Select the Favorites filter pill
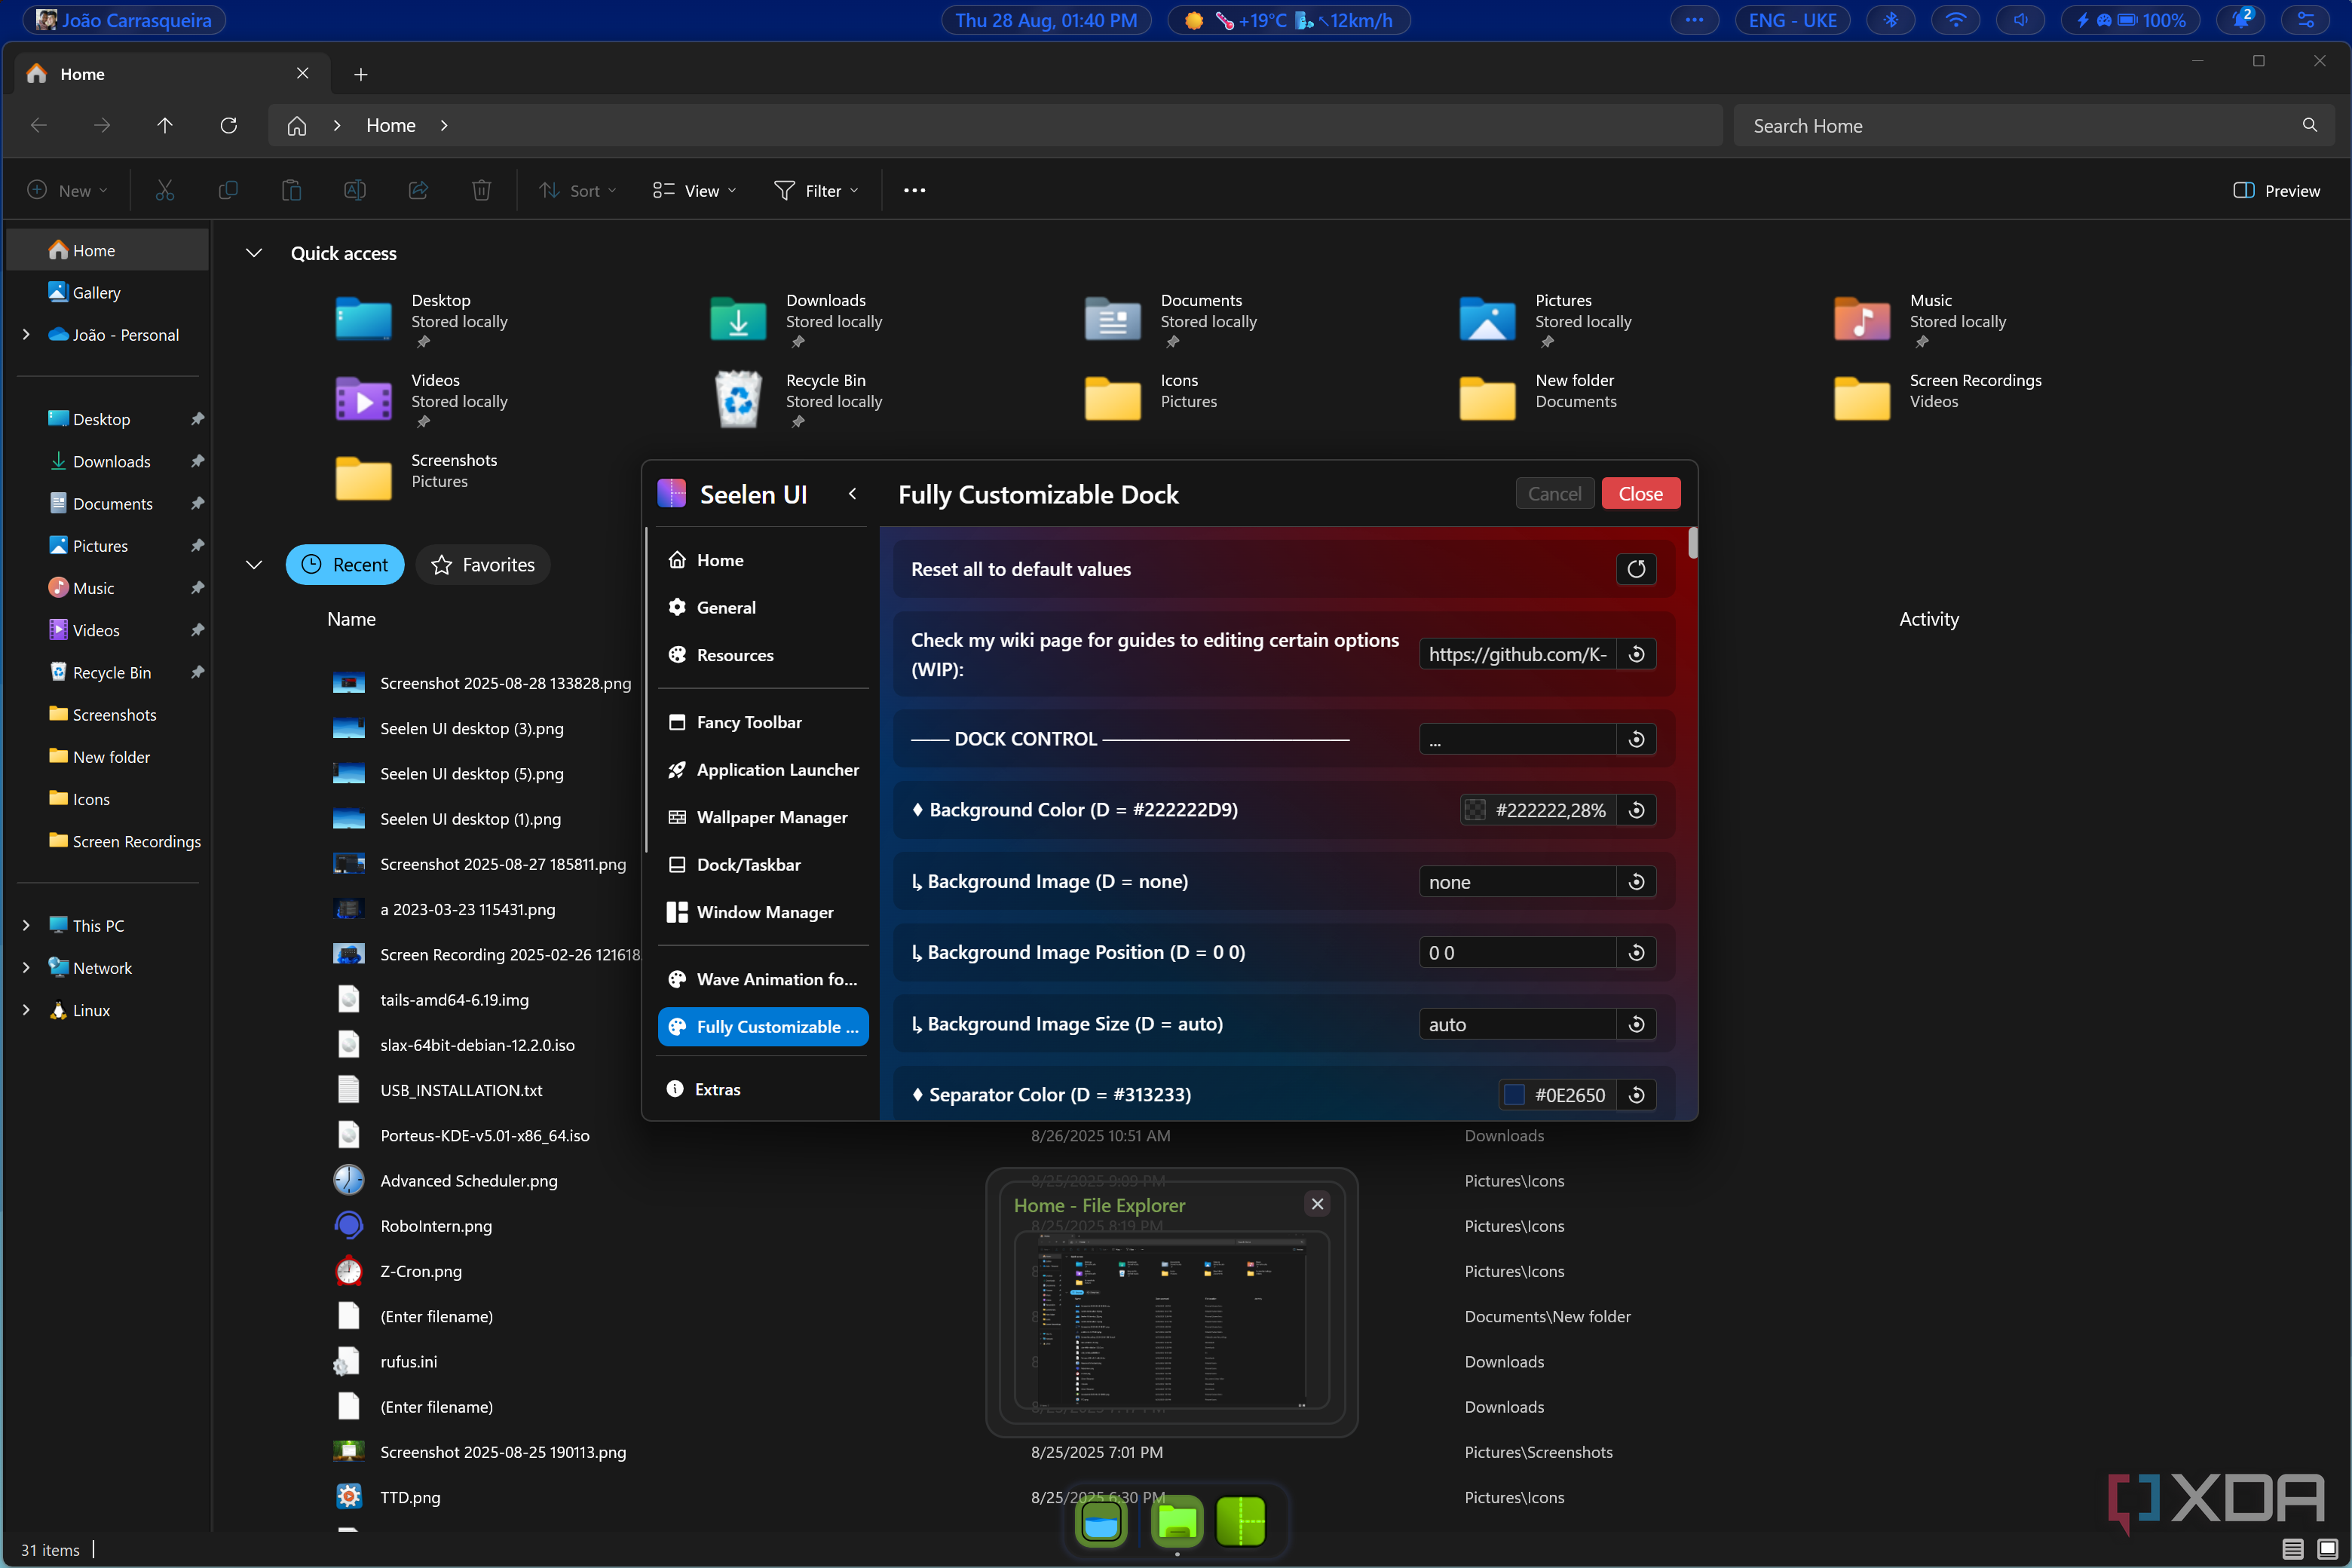This screenshot has width=2352, height=1568. pos(483,565)
